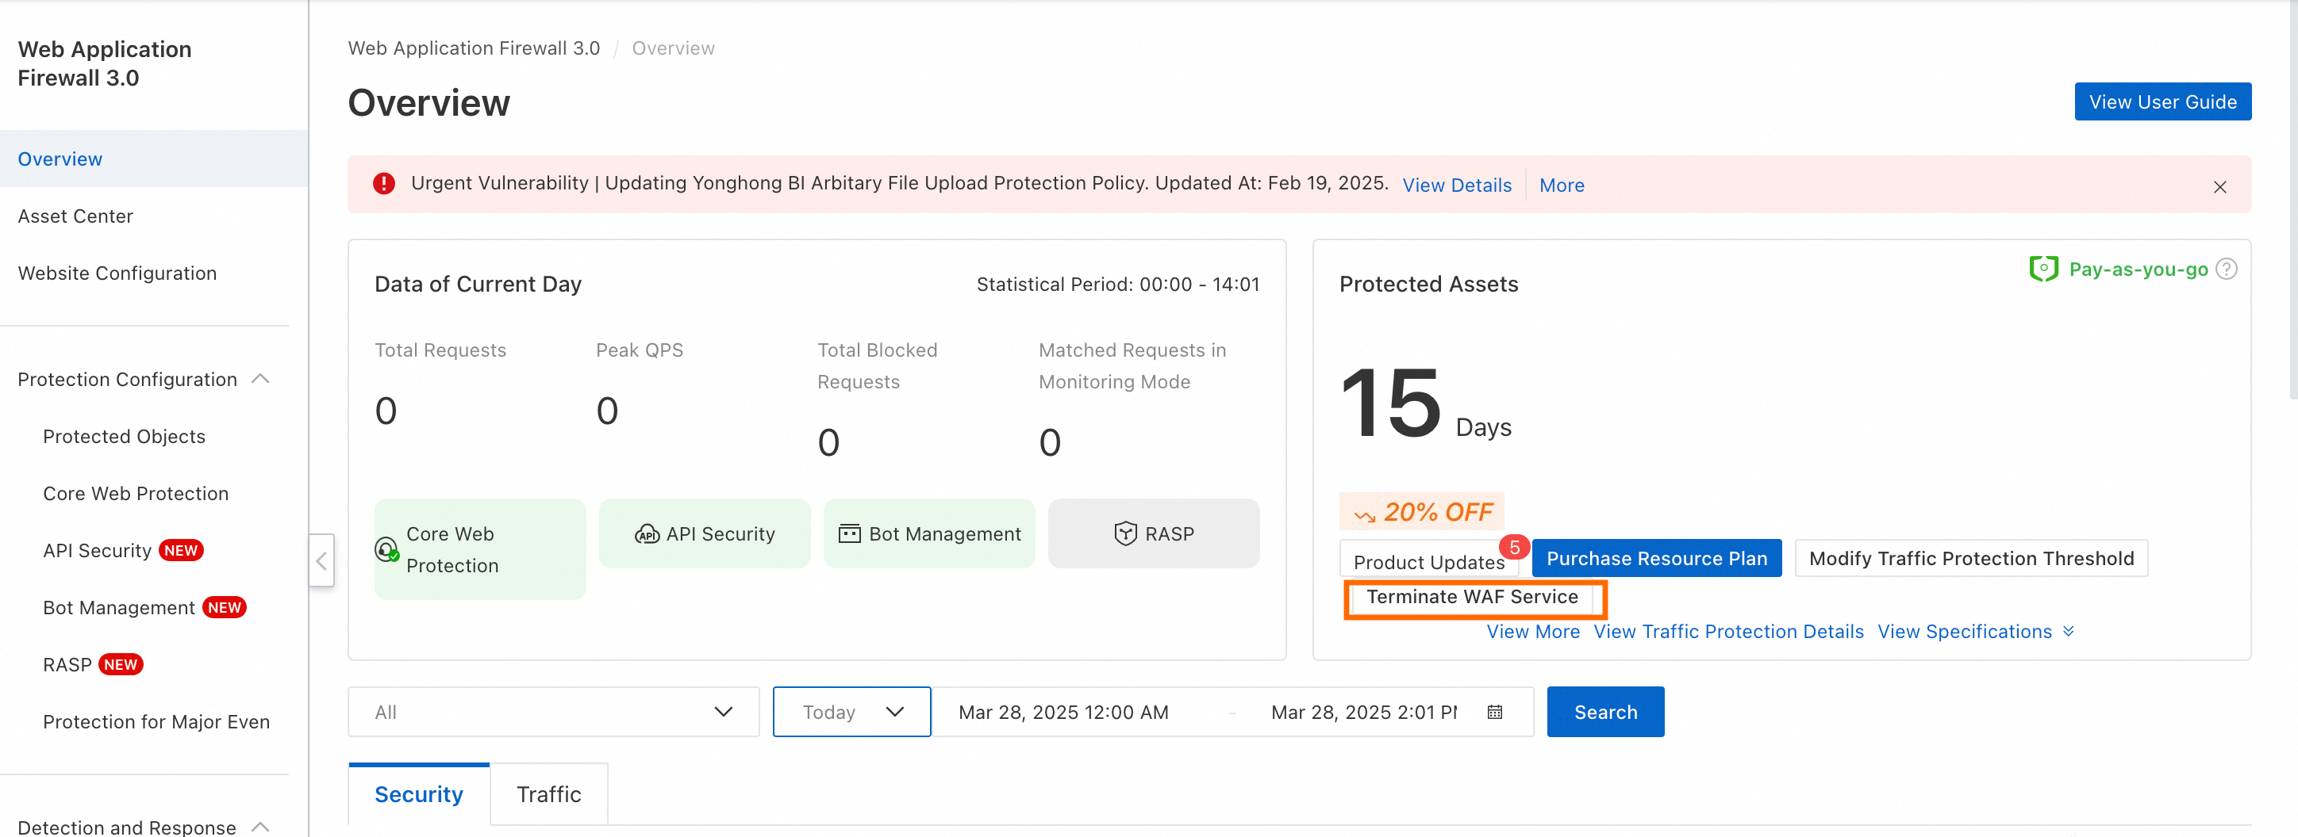This screenshot has height=837, width=2298.
Task: Open the View Traffic Protection Details link
Action: tap(1728, 631)
